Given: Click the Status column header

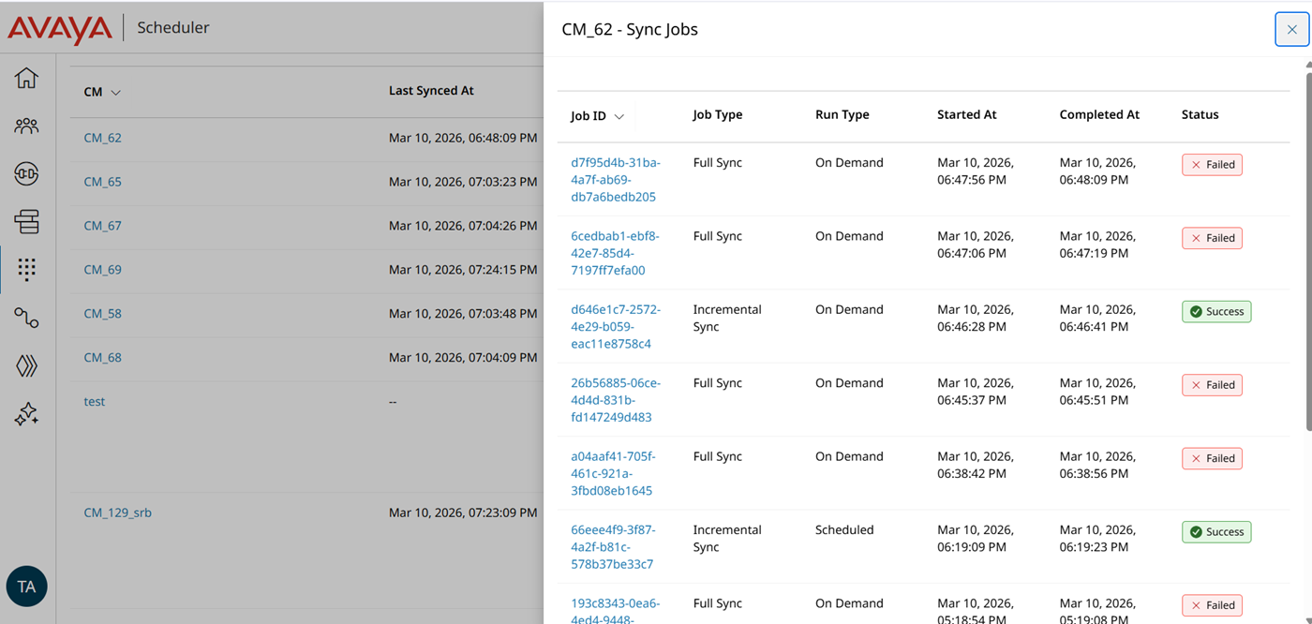Looking at the screenshot, I should click(1200, 115).
